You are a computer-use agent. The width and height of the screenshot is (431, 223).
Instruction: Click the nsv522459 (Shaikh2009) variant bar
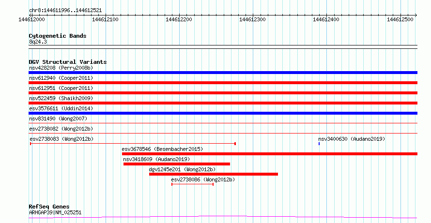point(223,103)
